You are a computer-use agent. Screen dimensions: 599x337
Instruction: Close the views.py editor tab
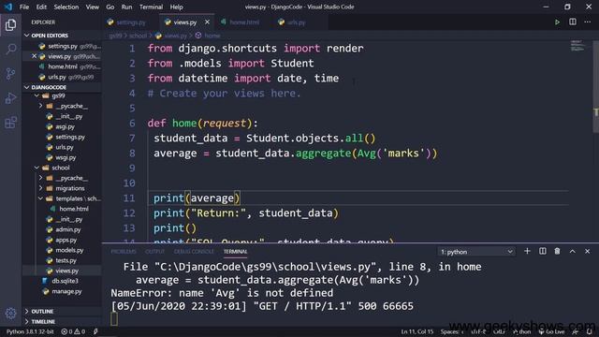pos(207,22)
